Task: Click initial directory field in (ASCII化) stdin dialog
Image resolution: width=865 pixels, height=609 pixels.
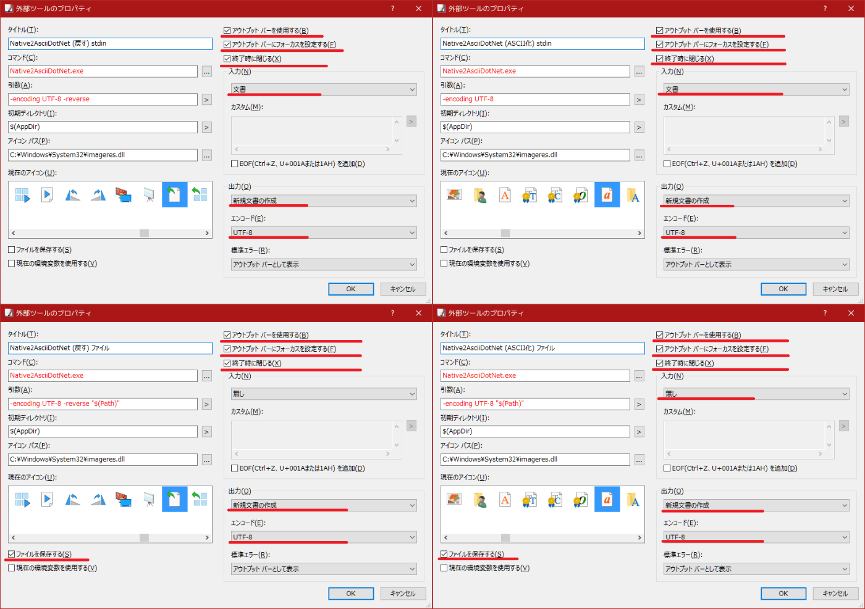Action: point(535,127)
